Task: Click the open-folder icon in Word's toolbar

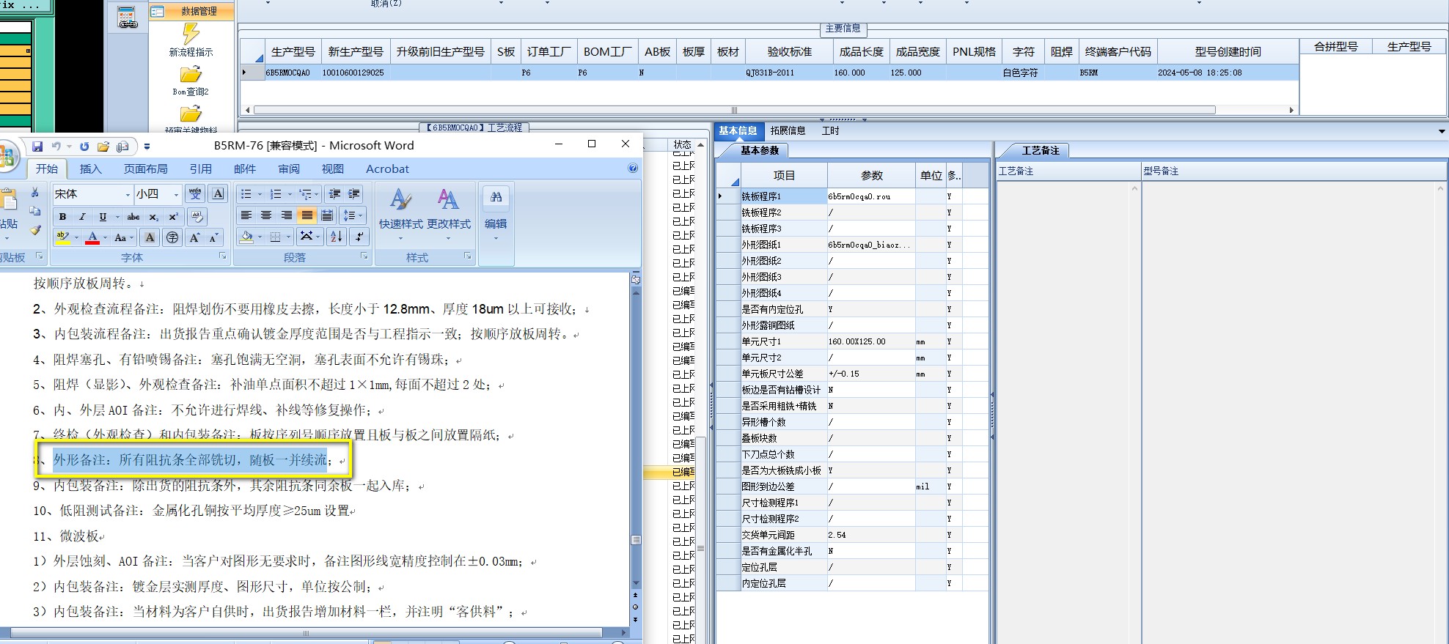Action: (103, 147)
